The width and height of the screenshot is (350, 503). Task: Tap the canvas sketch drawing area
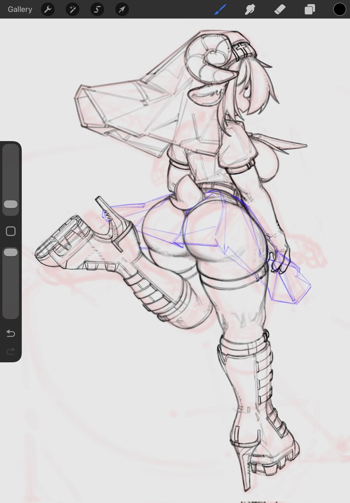pyautogui.click(x=189, y=251)
